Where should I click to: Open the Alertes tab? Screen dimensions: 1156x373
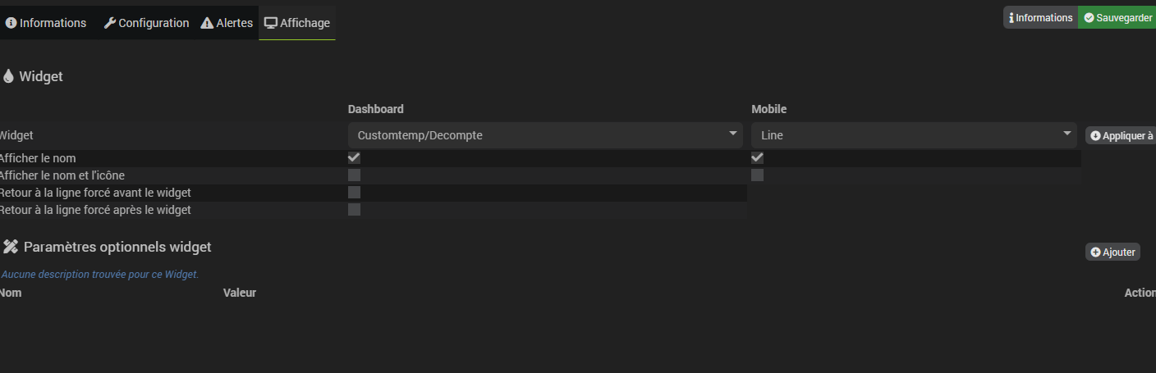[x=227, y=23]
